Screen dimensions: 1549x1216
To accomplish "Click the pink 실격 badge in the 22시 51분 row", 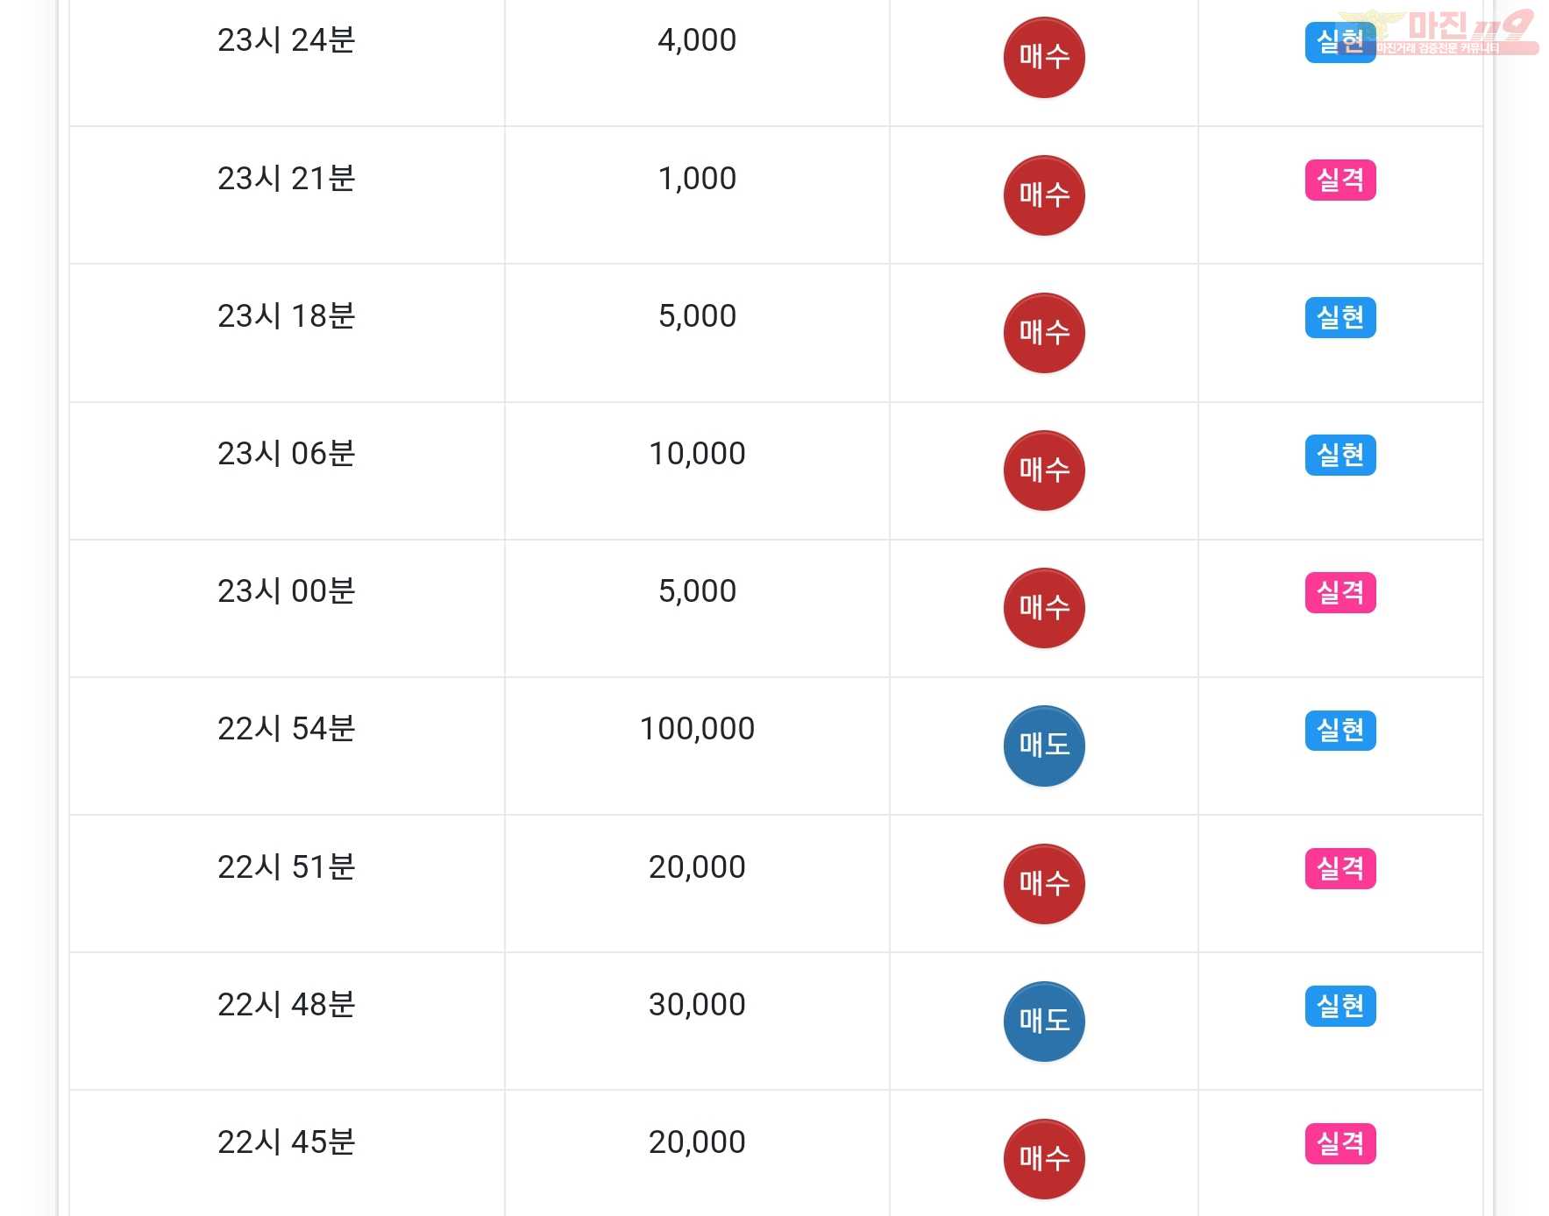I will [x=1340, y=869].
